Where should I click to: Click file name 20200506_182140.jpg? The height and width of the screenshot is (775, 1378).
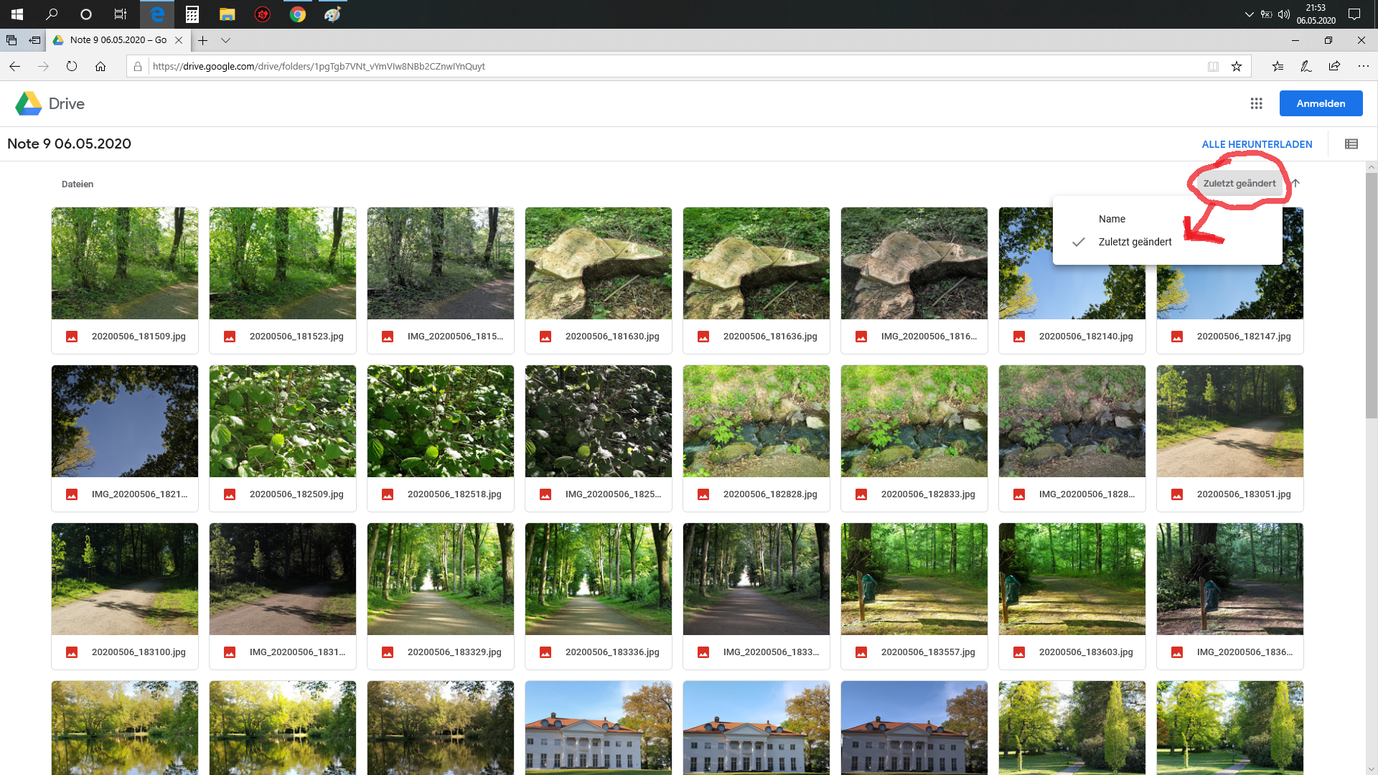tap(1086, 337)
